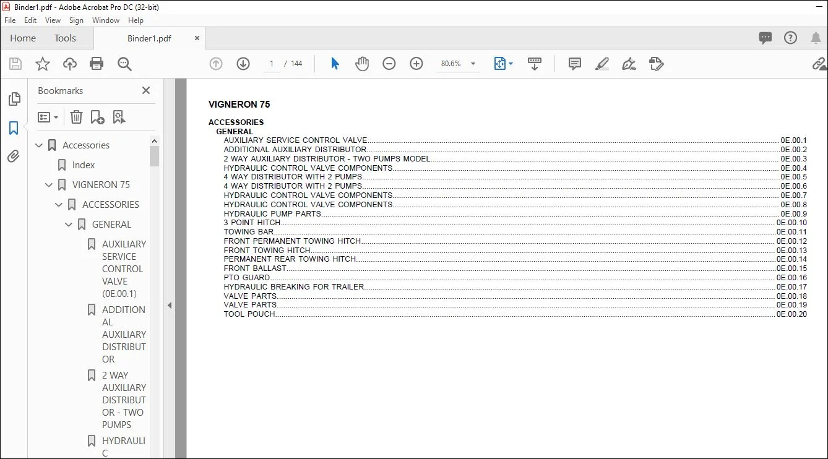Close the Bookmarks panel
This screenshot has height=459, width=828.
146,90
